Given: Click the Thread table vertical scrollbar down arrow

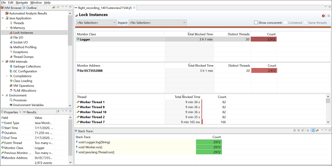Looking at the screenshot, I should point(328,122).
